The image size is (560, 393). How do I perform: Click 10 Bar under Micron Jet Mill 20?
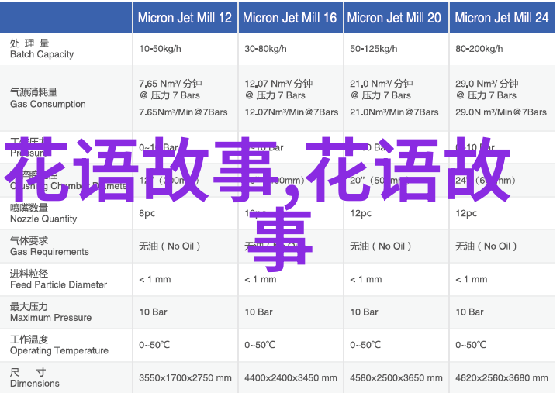[x=364, y=312]
